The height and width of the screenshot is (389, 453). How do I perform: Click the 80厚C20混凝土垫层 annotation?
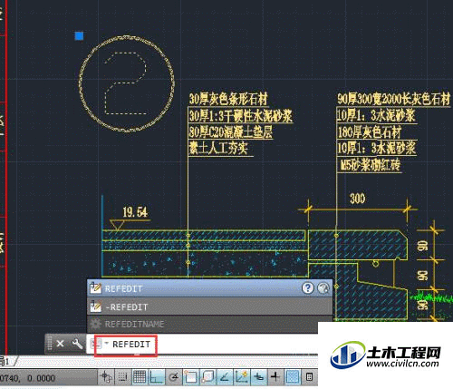[231, 132]
